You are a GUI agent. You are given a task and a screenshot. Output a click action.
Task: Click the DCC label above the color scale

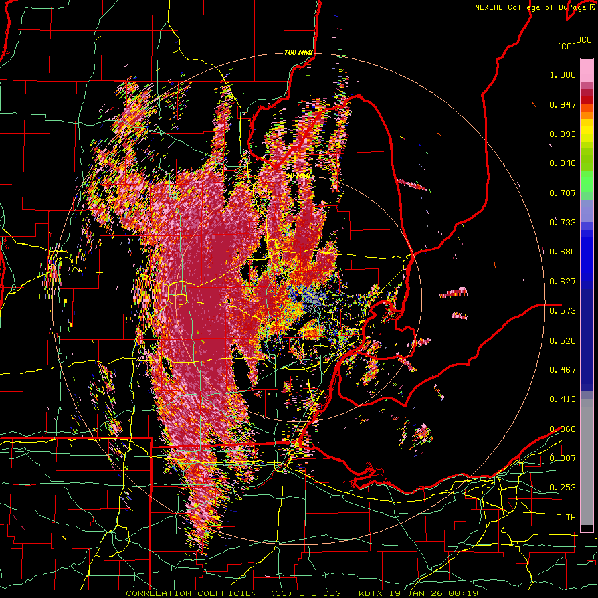(x=584, y=40)
